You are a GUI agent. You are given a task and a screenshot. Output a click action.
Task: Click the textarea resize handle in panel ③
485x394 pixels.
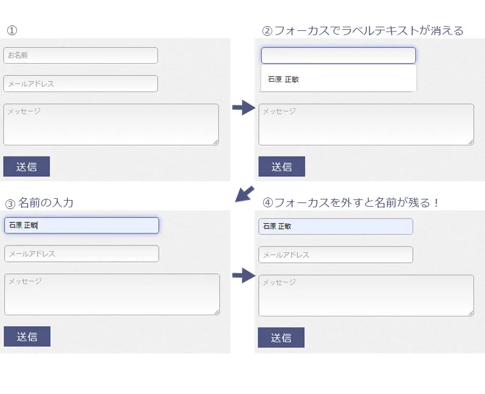216,312
